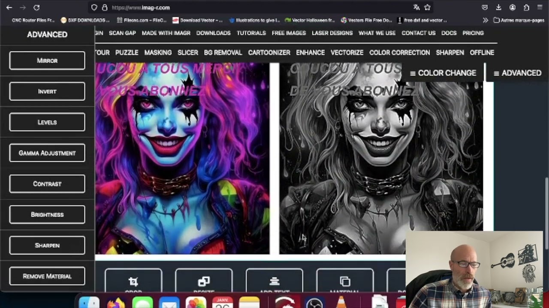Select the Sharpen tab in top toolbar
Screen dimensions: 549x308
[450, 53]
